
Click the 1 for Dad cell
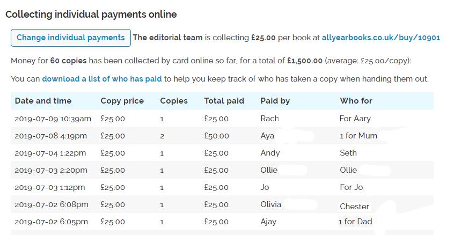355,222
